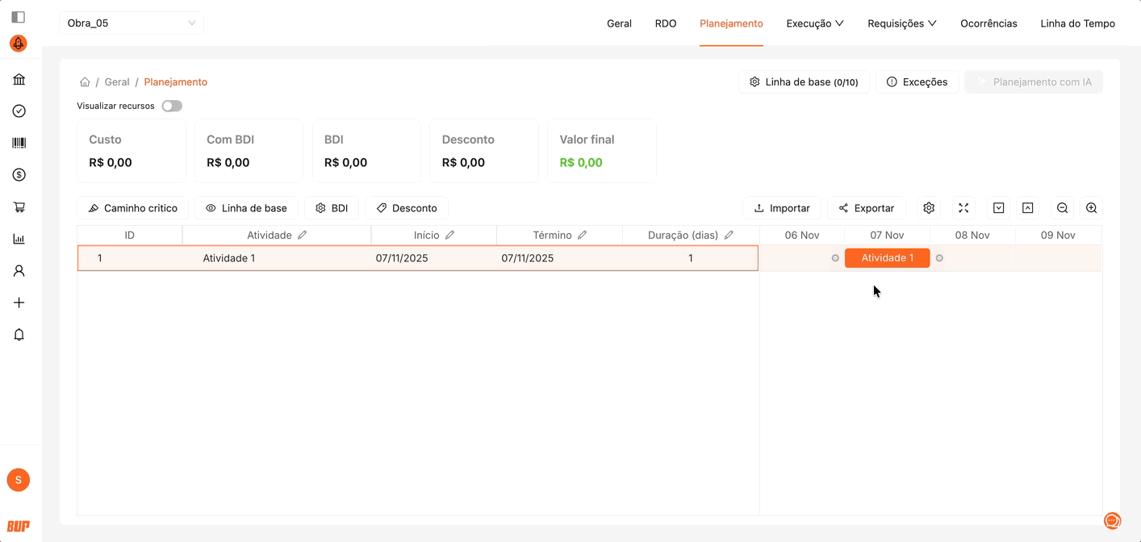The image size is (1141, 542).
Task: Select the Atividade 1 Gantt bar
Action: [x=887, y=258]
